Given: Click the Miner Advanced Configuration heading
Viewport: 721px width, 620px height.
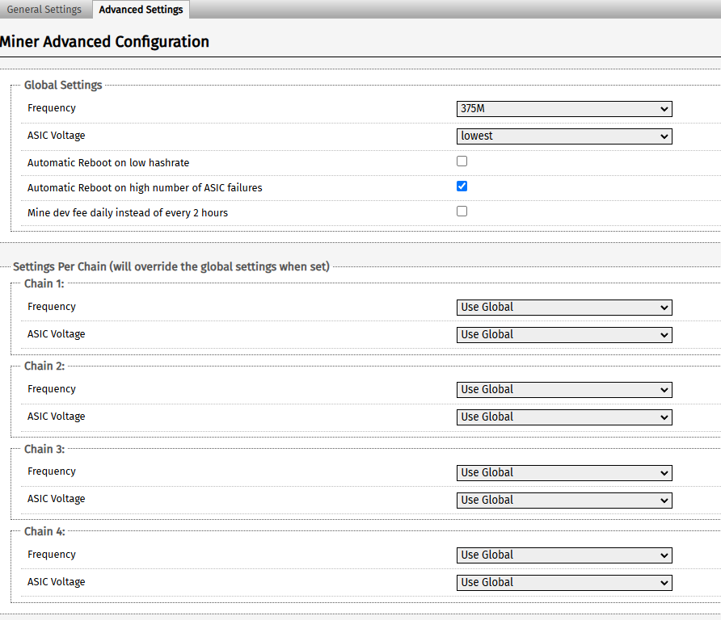Looking at the screenshot, I should 104,42.
